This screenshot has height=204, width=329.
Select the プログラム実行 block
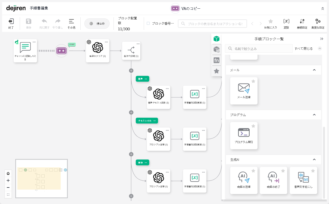(x=244, y=135)
